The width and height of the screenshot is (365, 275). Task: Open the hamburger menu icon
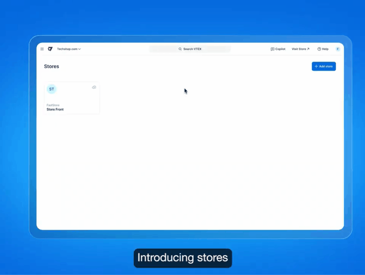tap(42, 49)
